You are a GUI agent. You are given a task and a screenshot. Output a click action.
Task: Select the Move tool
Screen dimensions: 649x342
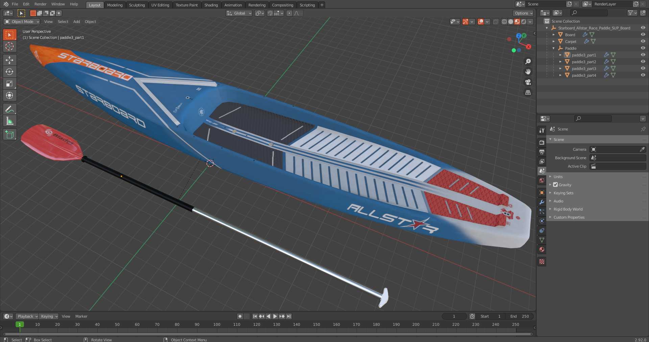coord(9,60)
